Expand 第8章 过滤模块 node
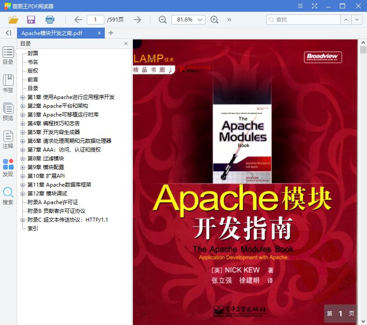 (x=22, y=159)
